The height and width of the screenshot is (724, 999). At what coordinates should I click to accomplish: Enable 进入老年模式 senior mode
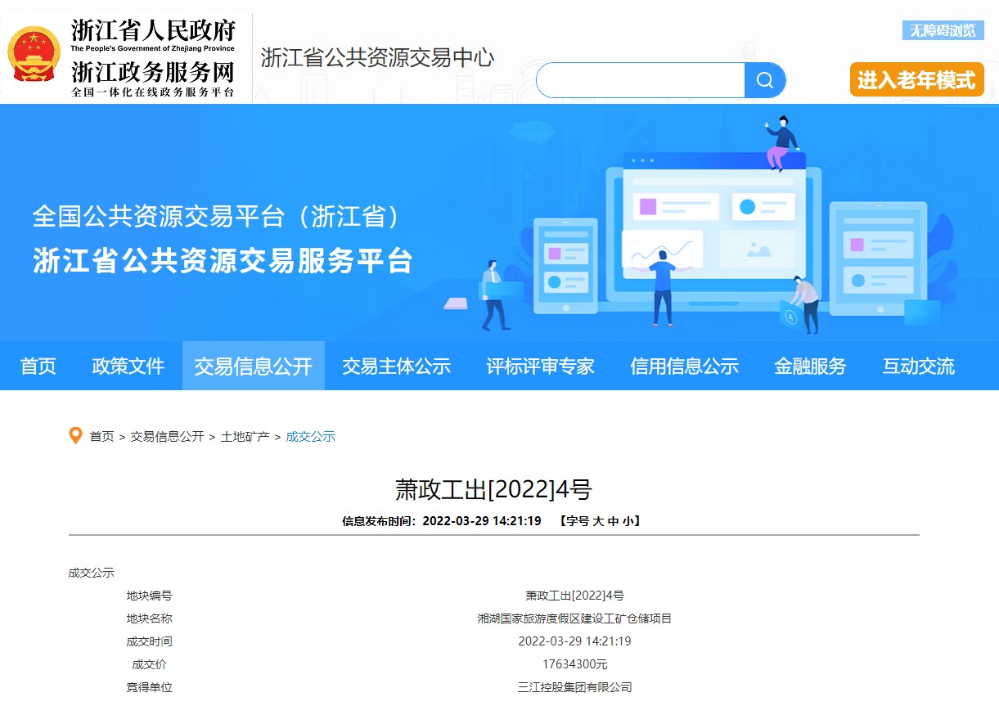click(x=916, y=80)
